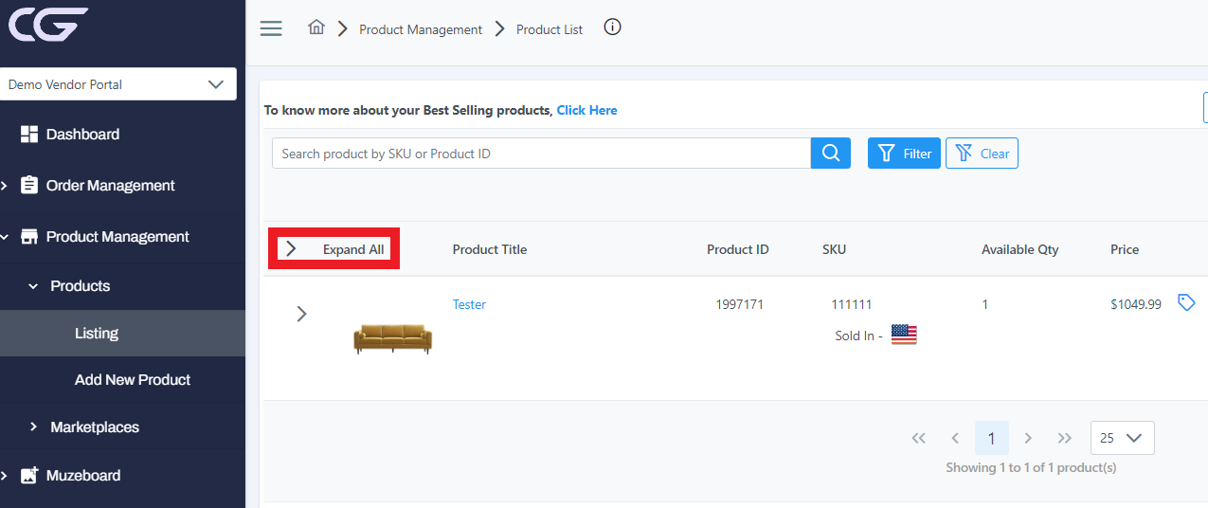Jump to the last page of results

click(x=1065, y=438)
